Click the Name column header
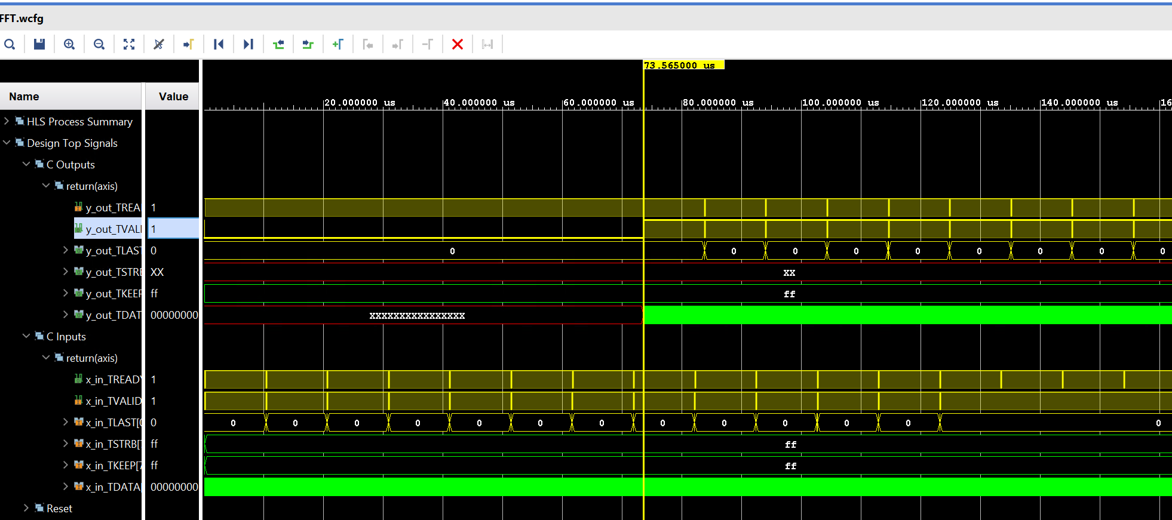 click(x=70, y=96)
